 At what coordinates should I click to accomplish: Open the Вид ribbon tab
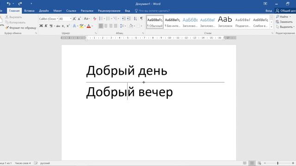tap(128, 11)
